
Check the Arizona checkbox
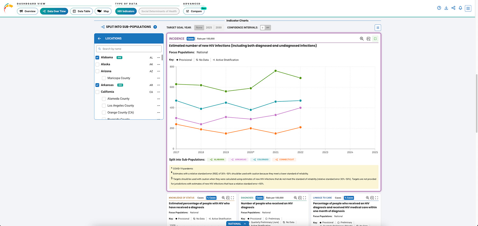(98, 71)
